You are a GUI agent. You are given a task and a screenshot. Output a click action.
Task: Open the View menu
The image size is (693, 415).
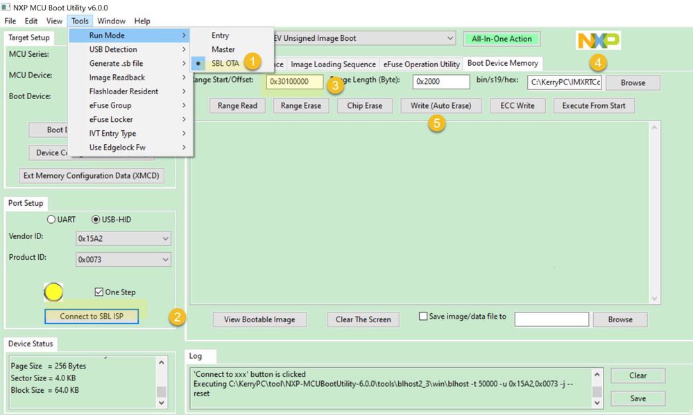coord(54,21)
